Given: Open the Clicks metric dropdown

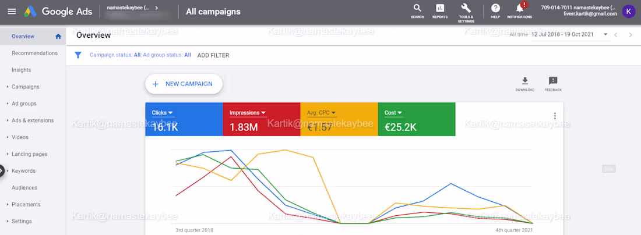Looking at the screenshot, I should click(x=163, y=113).
